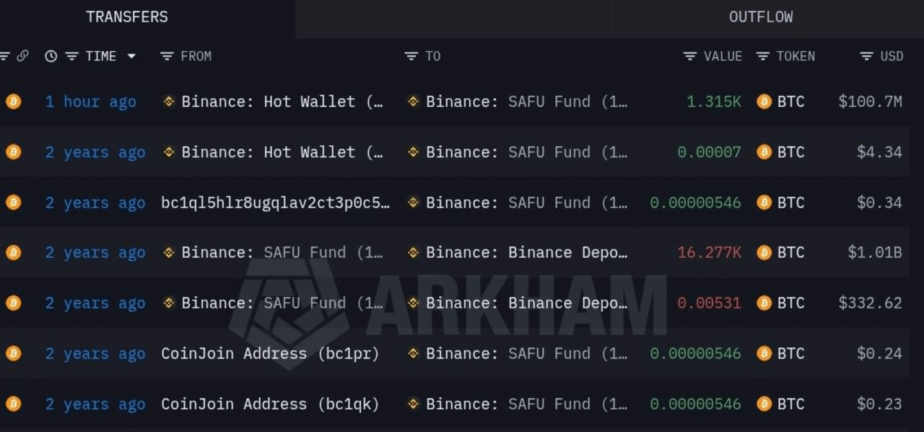This screenshot has height=432, width=924.
Task: Expand the TIME sort dropdown arrow
Action: [131, 56]
